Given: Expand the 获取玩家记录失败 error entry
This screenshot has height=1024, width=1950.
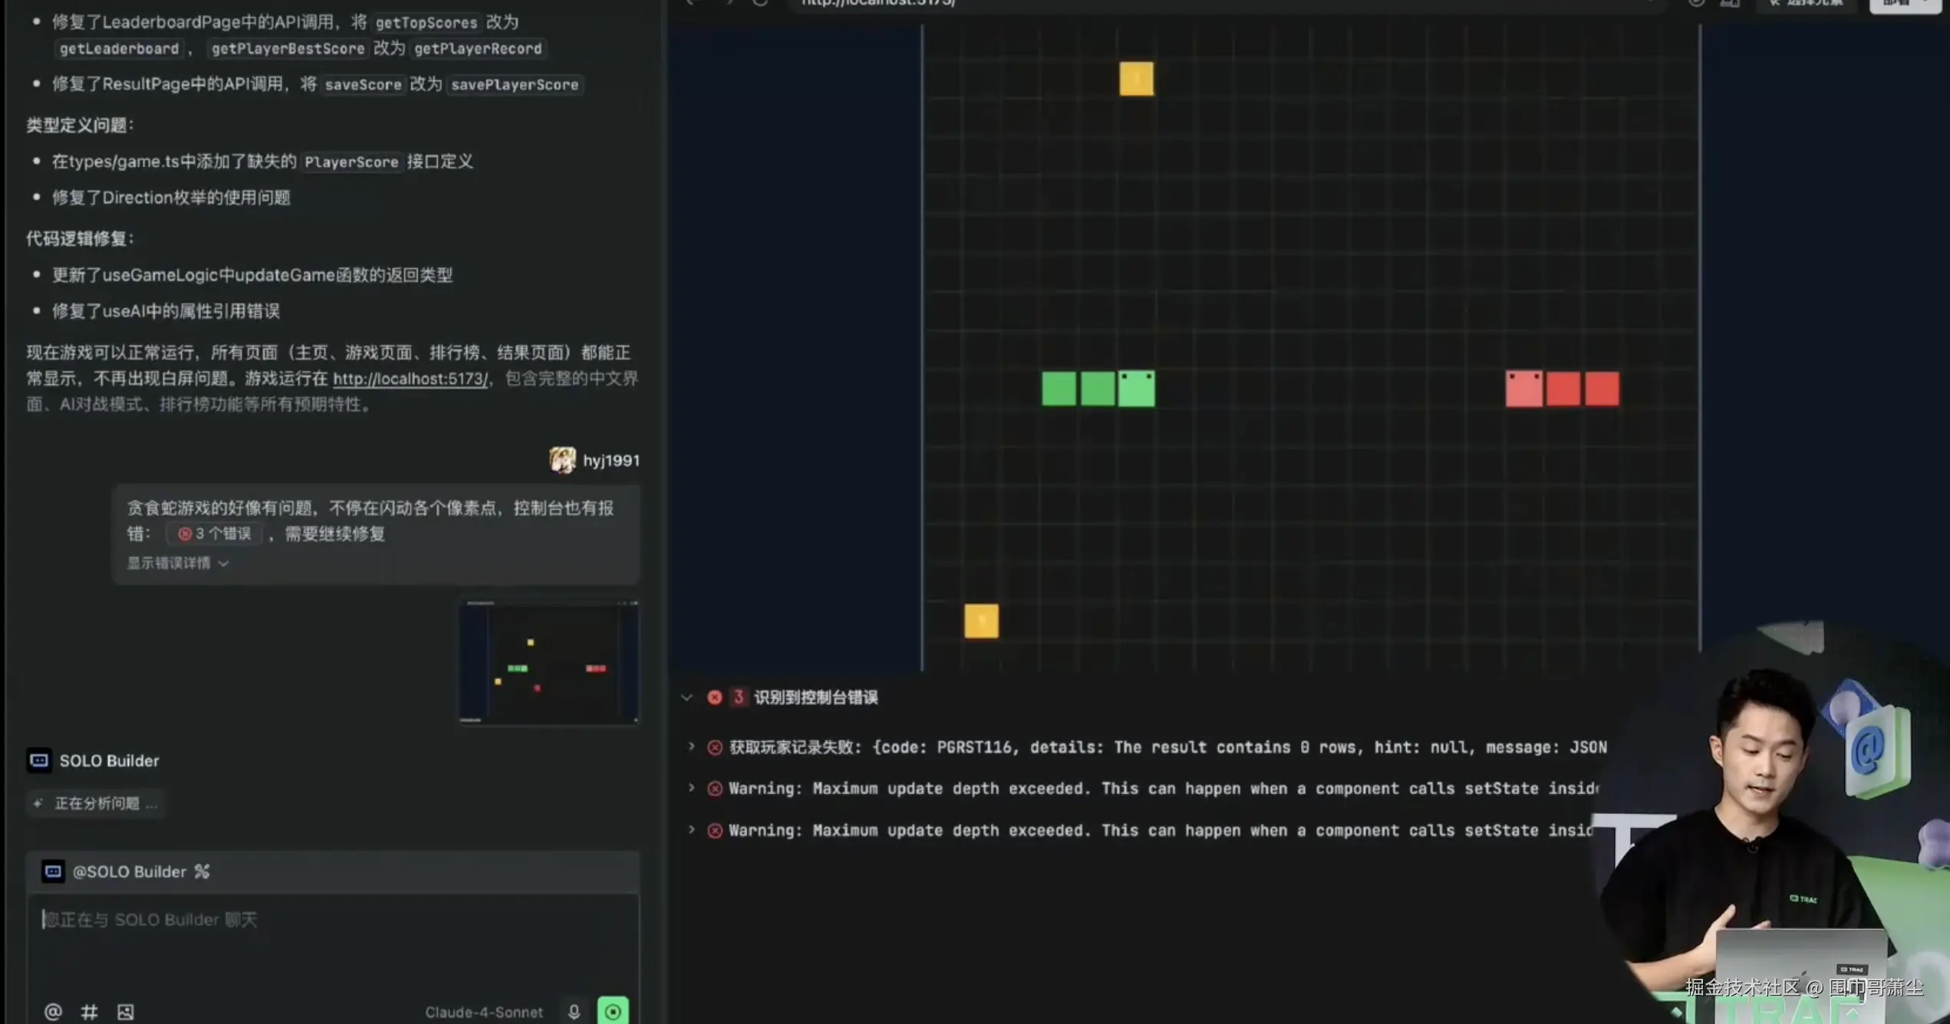Looking at the screenshot, I should [x=691, y=747].
